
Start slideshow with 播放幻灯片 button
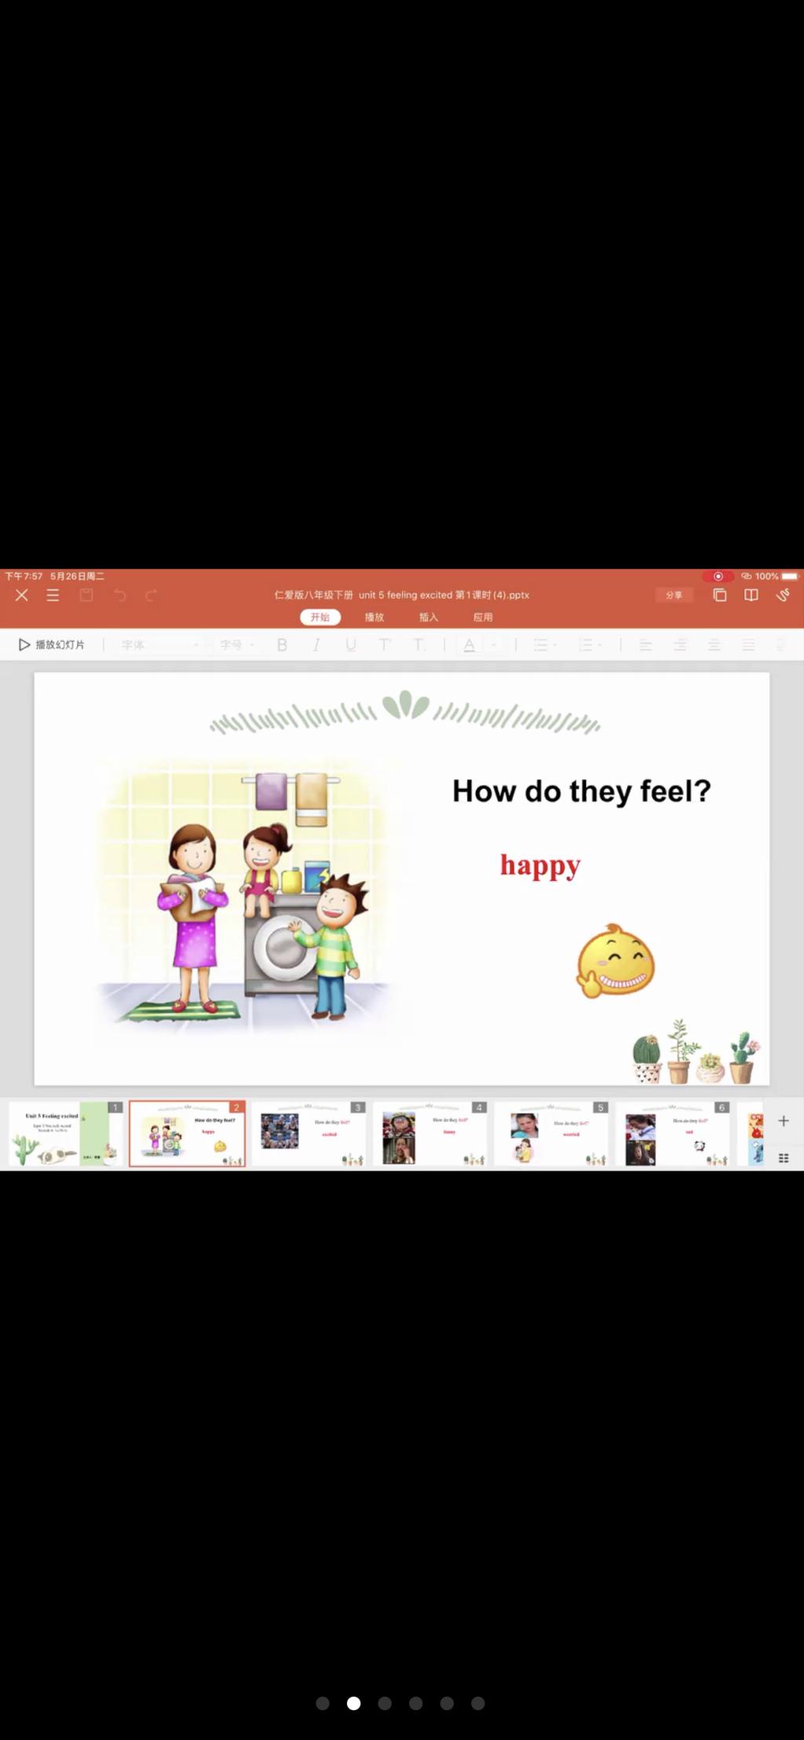(52, 645)
